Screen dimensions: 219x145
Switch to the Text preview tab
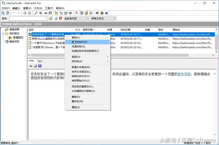40,61
